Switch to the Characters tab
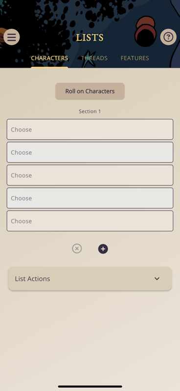 point(49,58)
